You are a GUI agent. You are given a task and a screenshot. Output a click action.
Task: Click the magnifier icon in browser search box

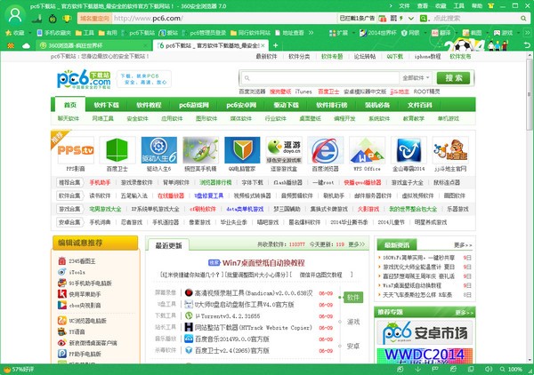tap(523, 19)
